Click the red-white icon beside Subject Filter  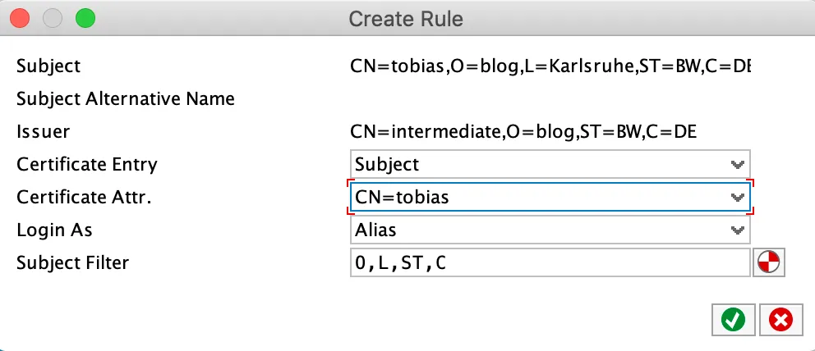tap(769, 263)
